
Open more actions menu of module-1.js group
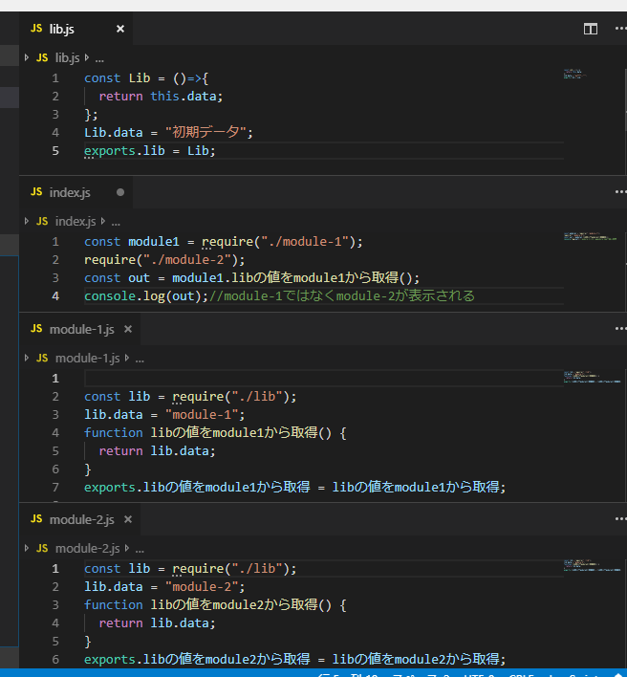621,329
